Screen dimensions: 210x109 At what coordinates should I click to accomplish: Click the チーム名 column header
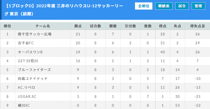[43, 26]
